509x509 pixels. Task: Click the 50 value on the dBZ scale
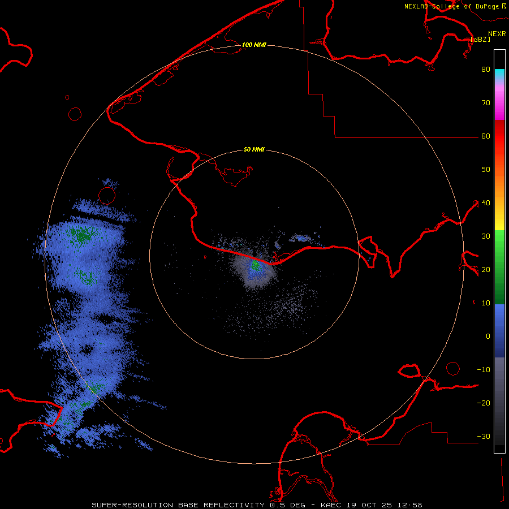coord(486,170)
